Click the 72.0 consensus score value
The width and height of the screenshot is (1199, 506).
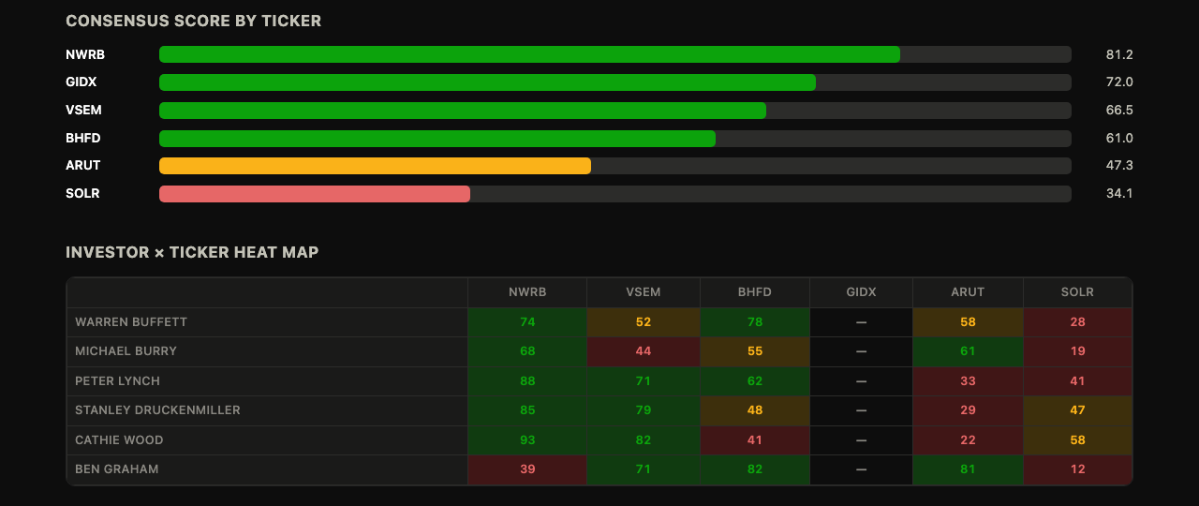(x=1119, y=82)
